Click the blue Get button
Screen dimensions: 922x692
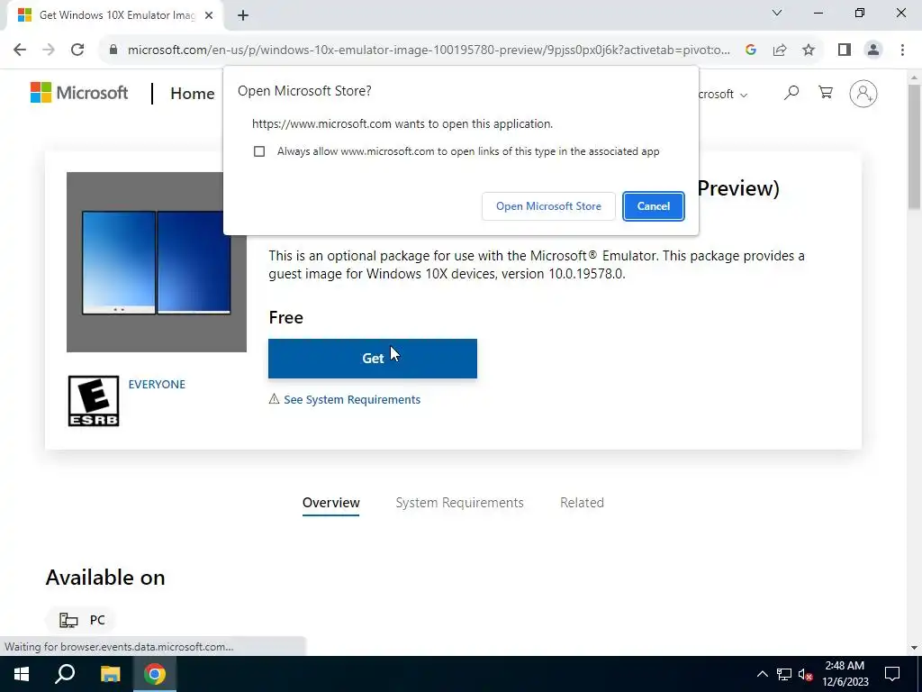[373, 359]
